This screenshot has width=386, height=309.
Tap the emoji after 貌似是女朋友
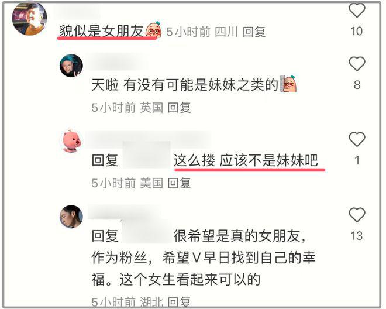154,30
